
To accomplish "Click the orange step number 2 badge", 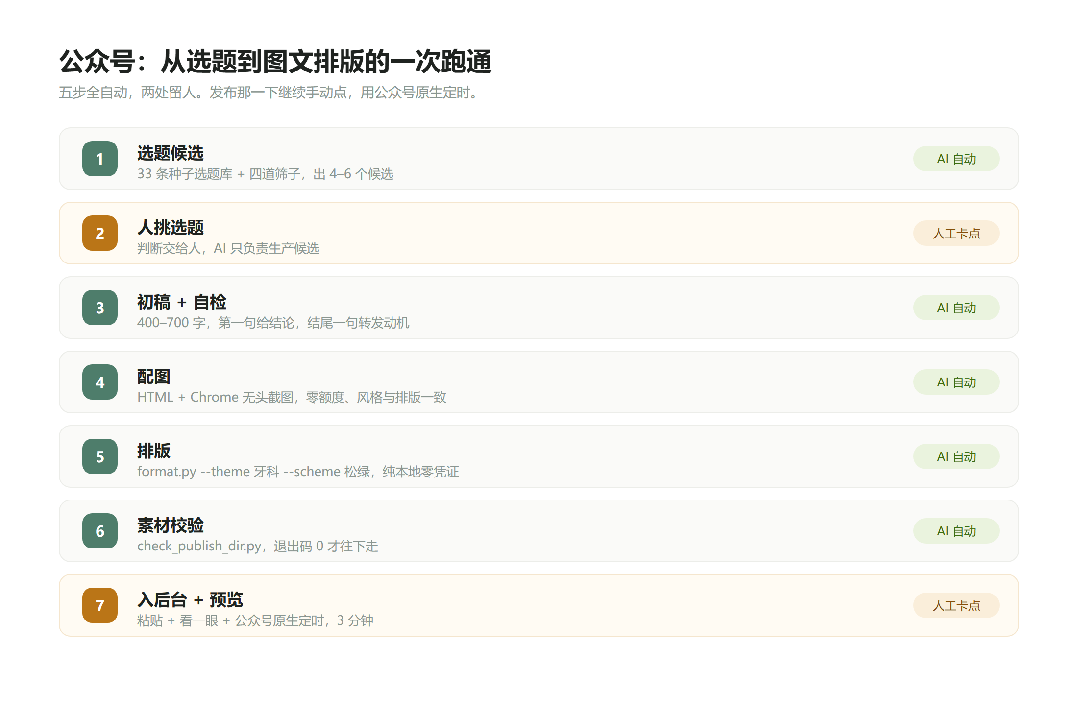I will 100,233.
